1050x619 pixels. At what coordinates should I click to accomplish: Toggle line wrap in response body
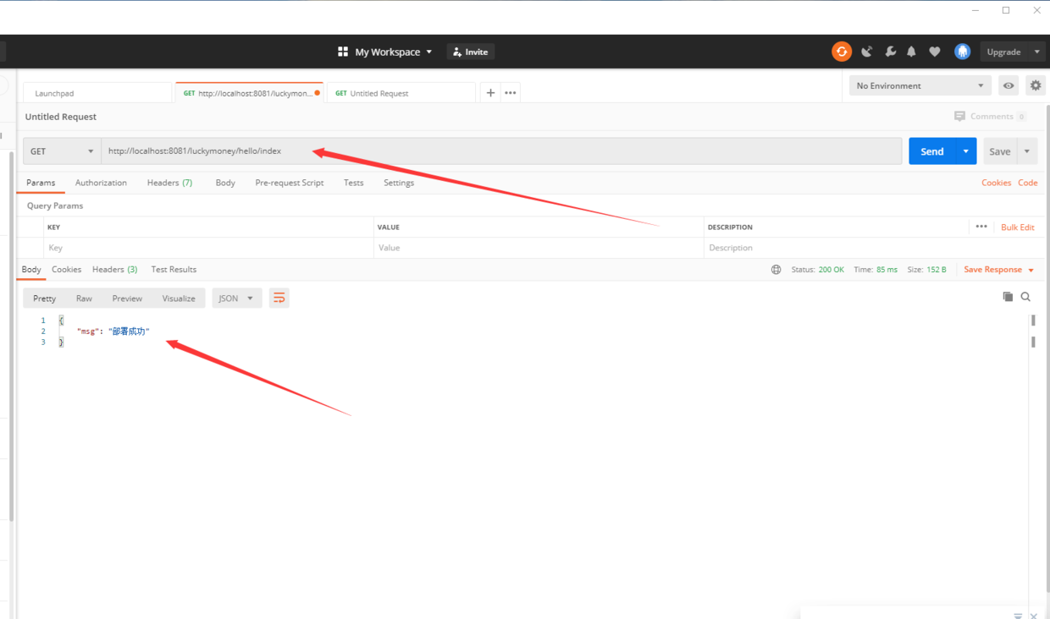(x=279, y=298)
